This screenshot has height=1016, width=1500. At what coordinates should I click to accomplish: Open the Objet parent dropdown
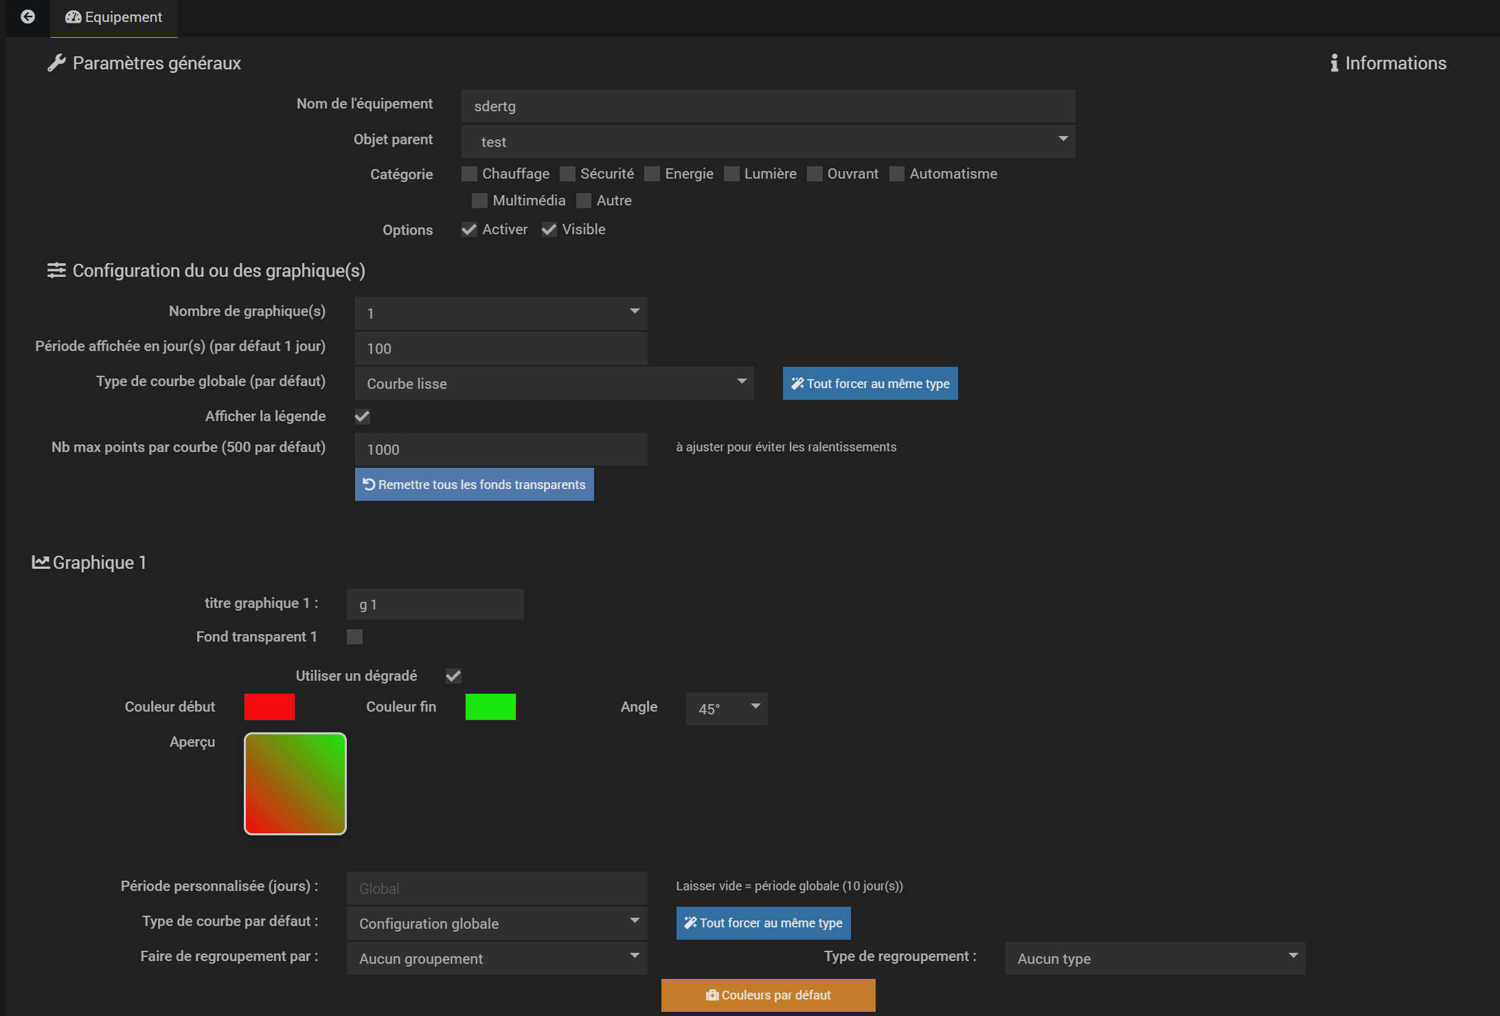coord(768,142)
